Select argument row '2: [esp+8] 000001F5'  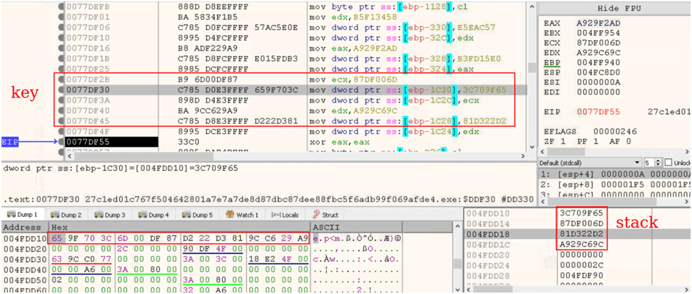pos(615,185)
